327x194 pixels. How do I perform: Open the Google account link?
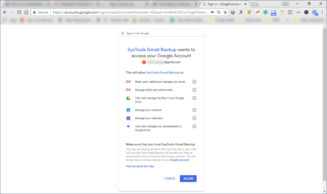[179, 160]
